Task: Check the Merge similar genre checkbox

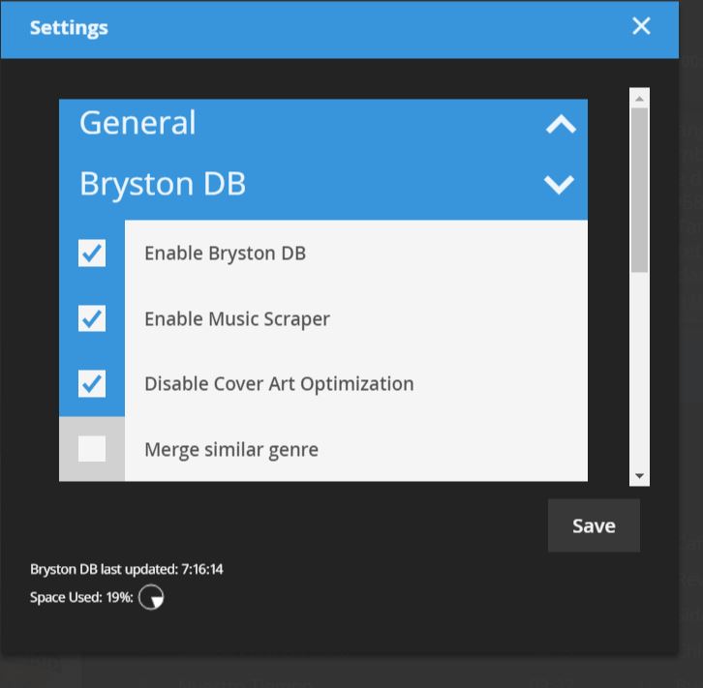Action: 92,449
